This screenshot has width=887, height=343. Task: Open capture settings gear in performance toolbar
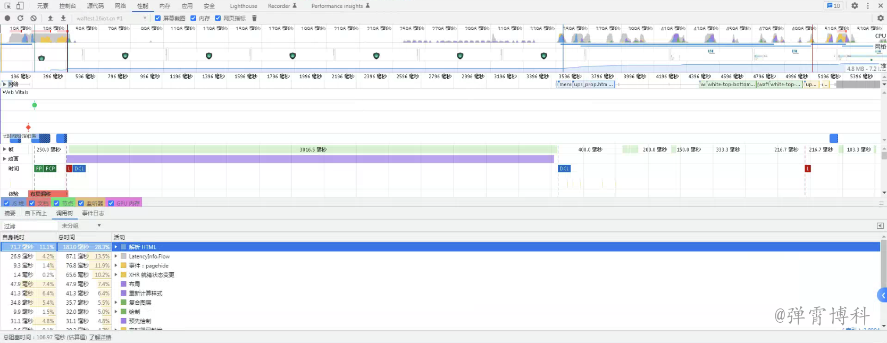880,18
